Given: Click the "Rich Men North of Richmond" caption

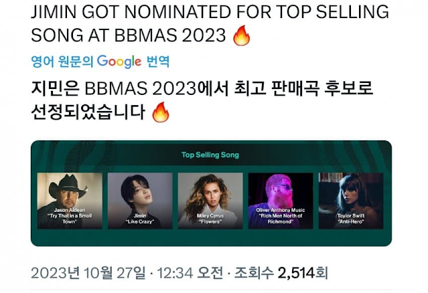Looking at the screenshot, I should (x=281, y=219).
